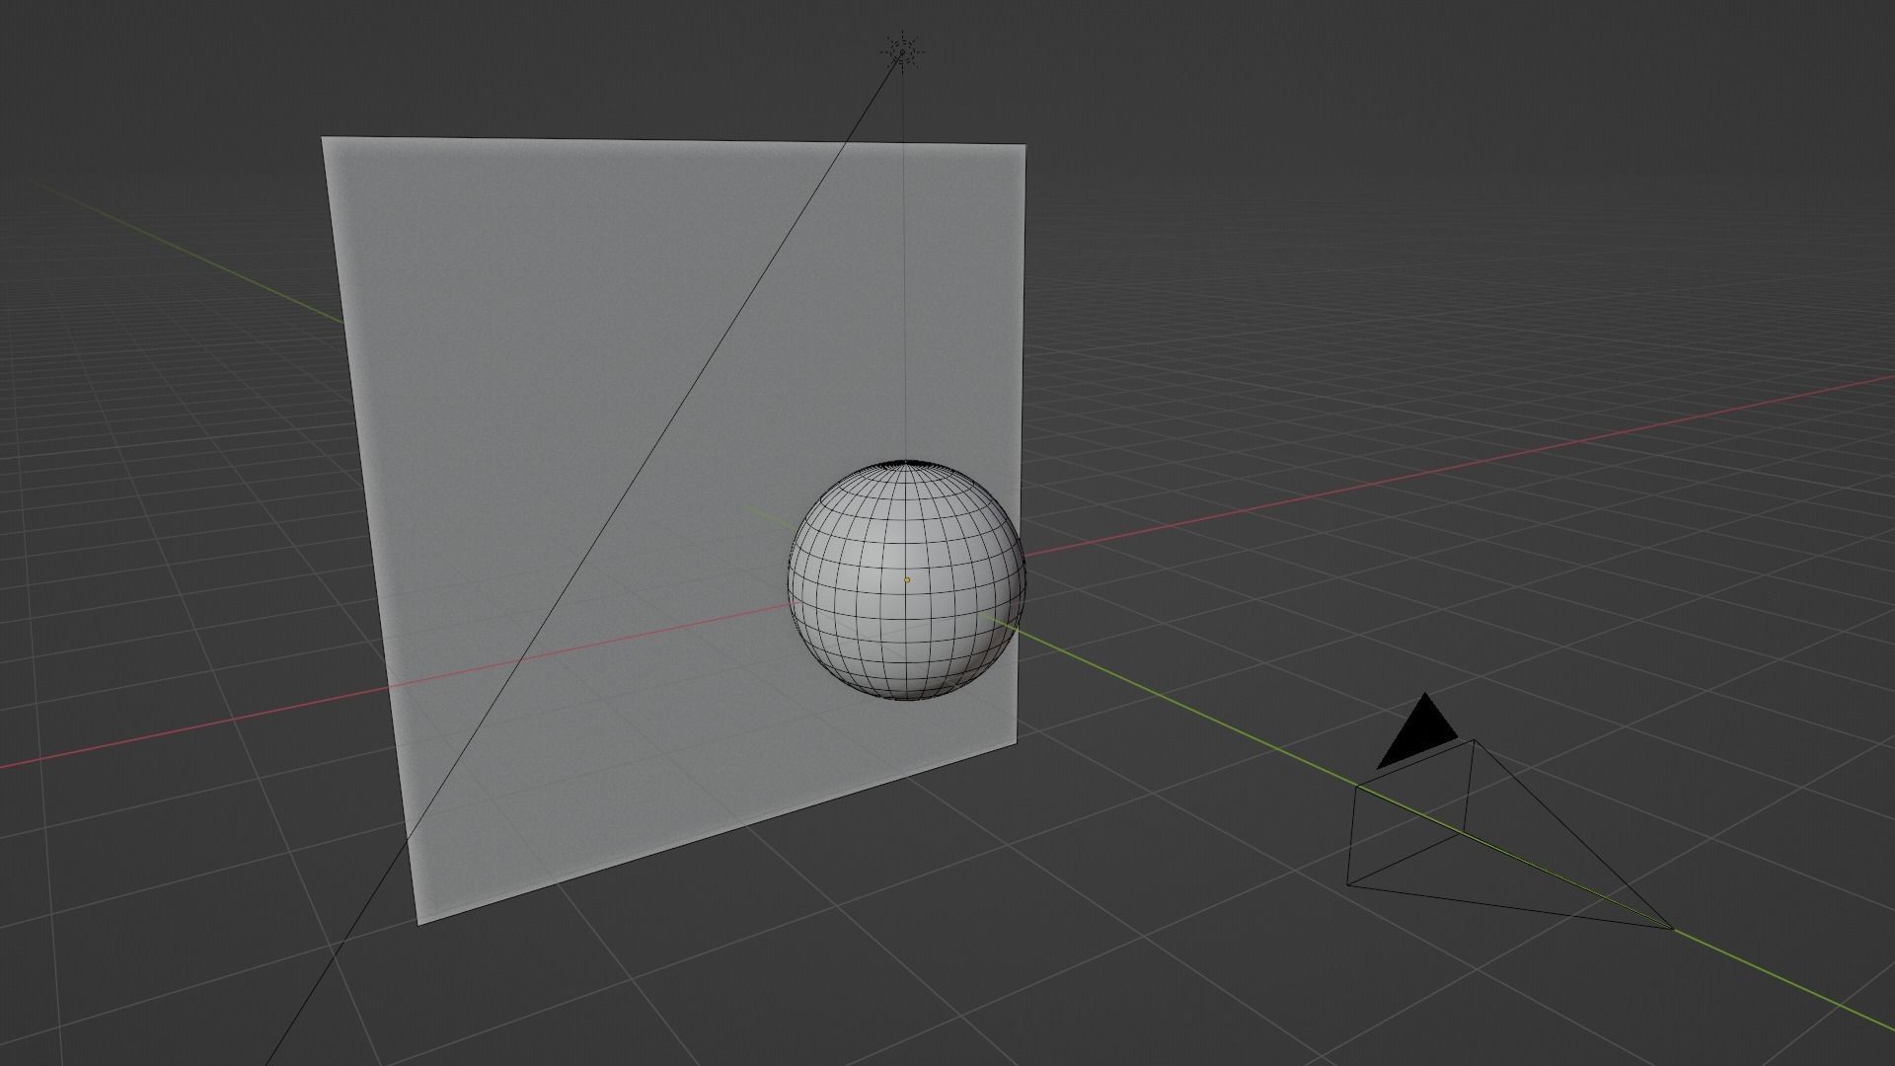Viewport: 1895px width, 1066px height.
Task: Click the bottom-left corner of the plane
Action: [419, 923]
